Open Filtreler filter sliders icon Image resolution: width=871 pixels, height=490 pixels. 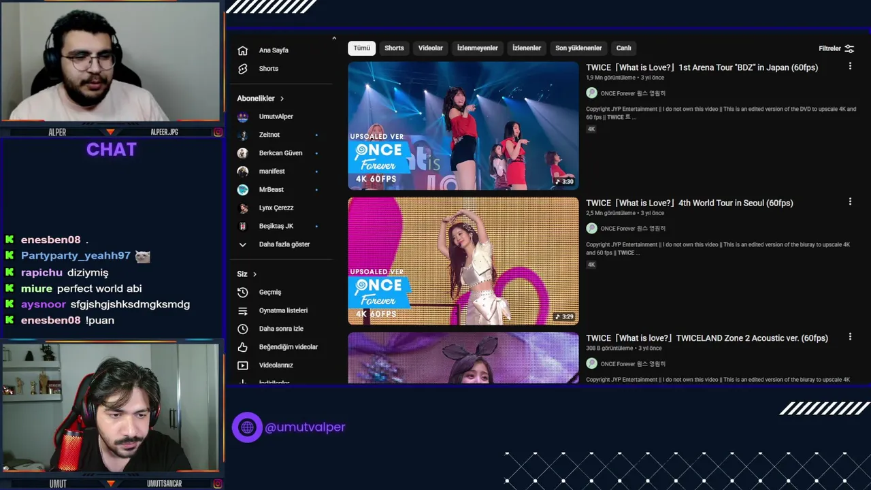point(849,48)
